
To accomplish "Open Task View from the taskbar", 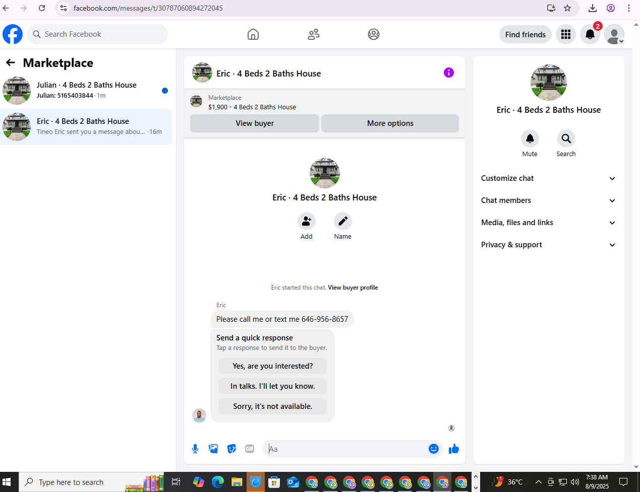I will pos(176,482).
